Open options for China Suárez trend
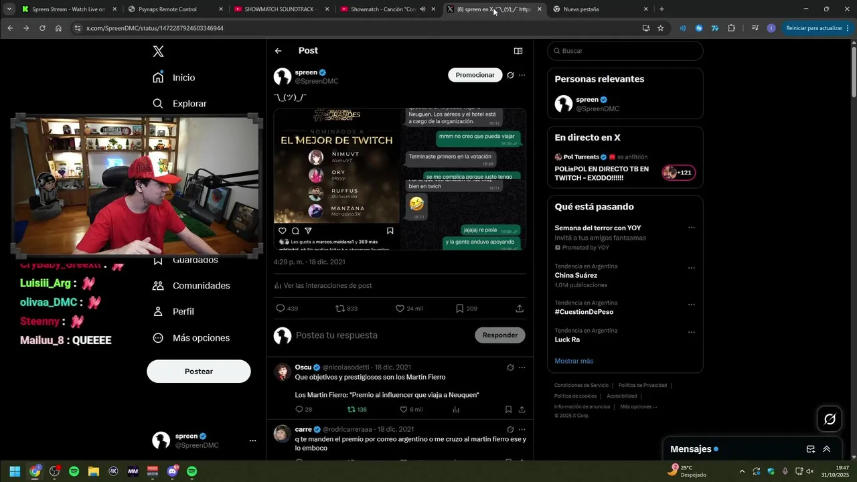The width and height of the screenshot is (857, 482). [692, 267]
